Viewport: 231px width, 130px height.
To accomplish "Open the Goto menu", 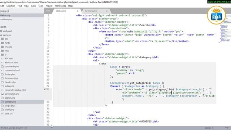I will pos(34,6).
